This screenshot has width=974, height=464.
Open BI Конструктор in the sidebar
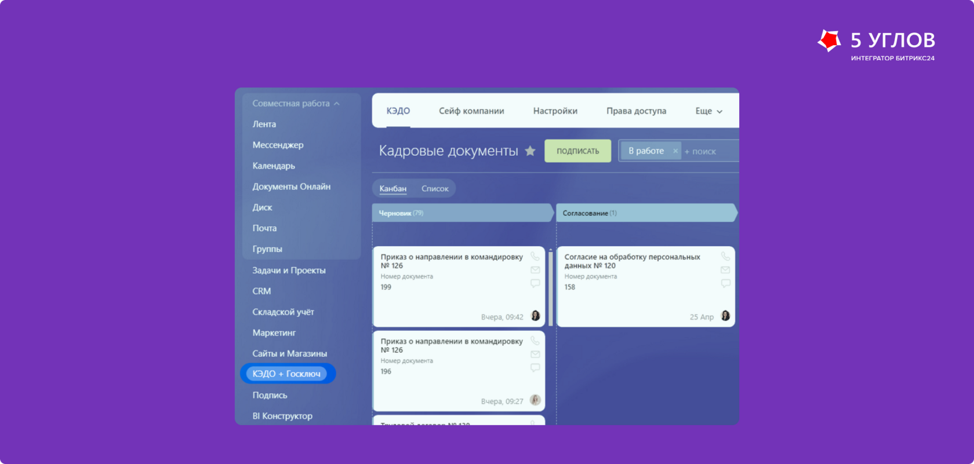pos(282,416)
